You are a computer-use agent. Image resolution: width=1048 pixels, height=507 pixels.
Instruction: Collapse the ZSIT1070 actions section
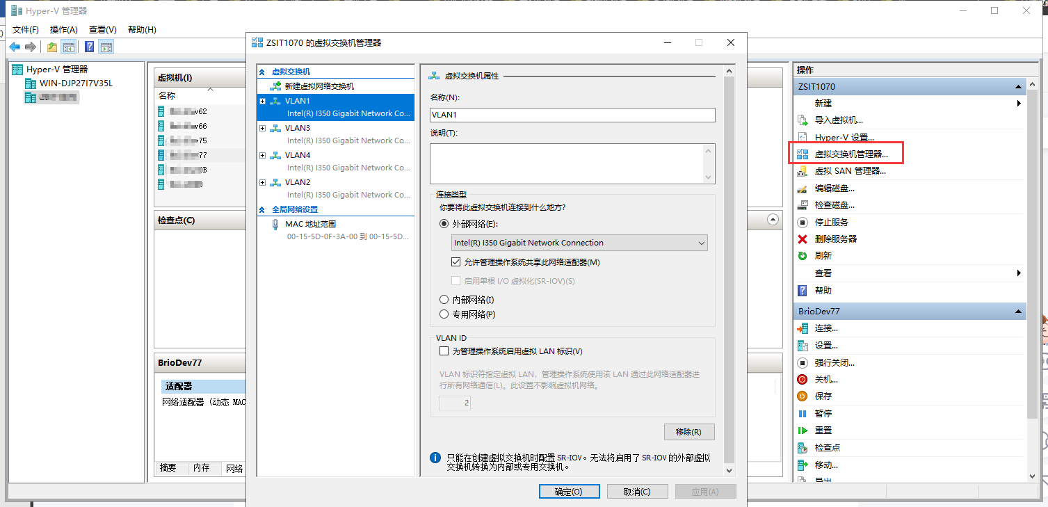click(x=1017, y=87)
